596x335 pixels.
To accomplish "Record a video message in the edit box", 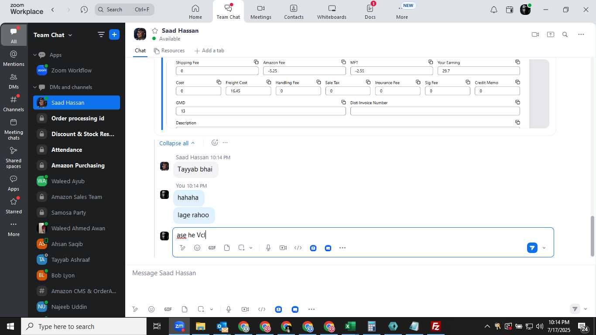I will 283,248.
